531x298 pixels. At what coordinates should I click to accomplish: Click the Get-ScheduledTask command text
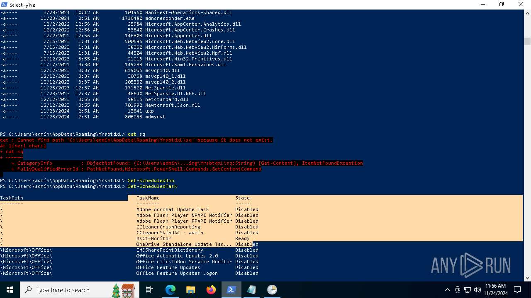click(x=152, y=186)
